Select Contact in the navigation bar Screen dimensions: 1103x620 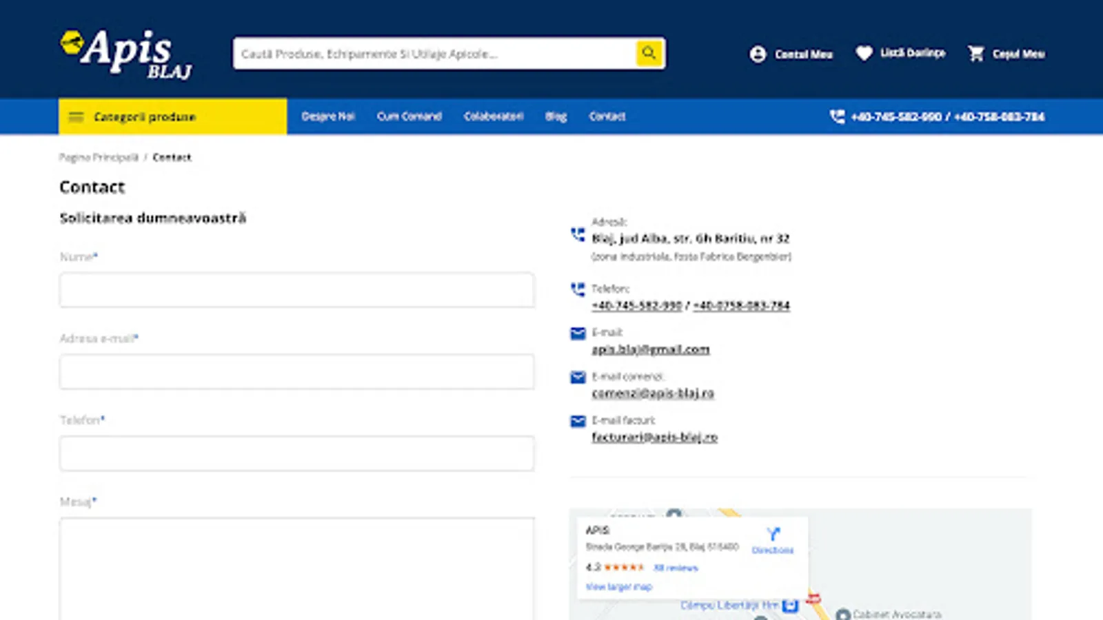coord(607,116)
